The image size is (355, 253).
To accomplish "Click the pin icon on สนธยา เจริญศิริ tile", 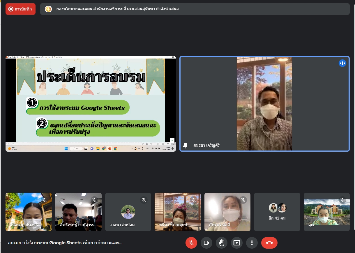I will pyautogui.click(x=185, y=145).
